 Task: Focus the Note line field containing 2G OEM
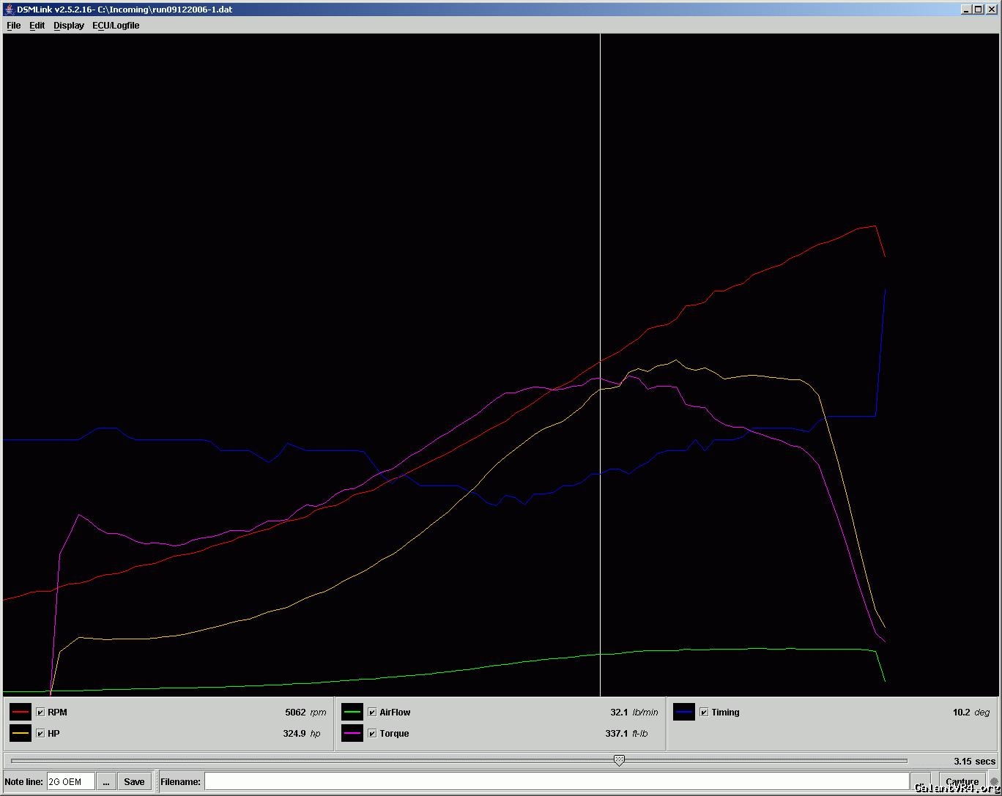(x=70, y=781)
